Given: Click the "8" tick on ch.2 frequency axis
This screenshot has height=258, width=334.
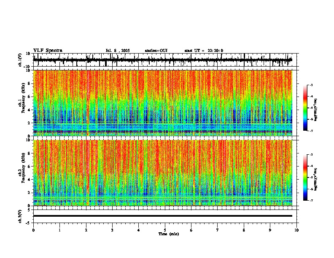Looking at the screenshot, I should 29,153.
